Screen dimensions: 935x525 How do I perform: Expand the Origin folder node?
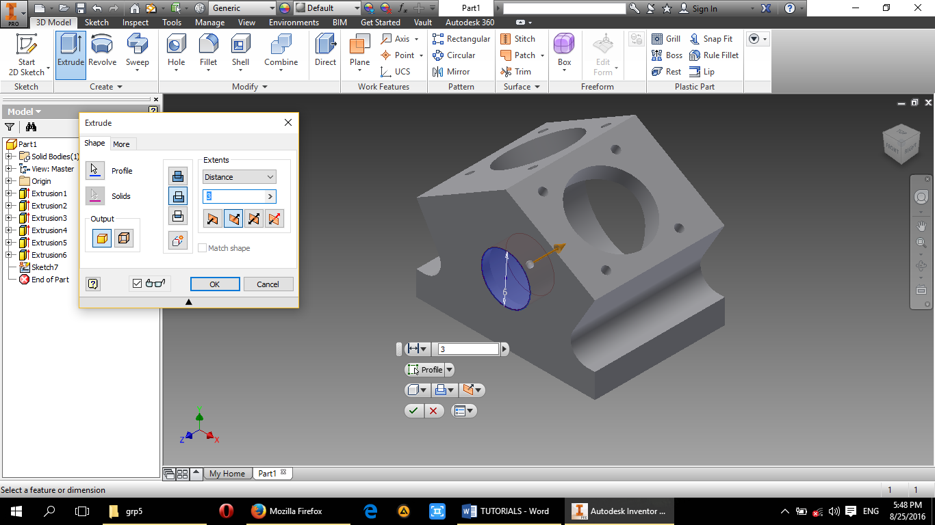[x=9, y=181]
